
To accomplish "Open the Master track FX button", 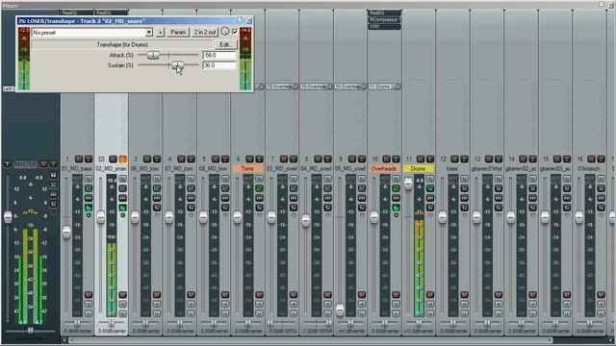I will 54,205.
